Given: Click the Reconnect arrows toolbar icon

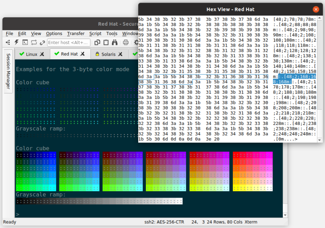Looking at the screenshot, I should [x=34, y=42].
